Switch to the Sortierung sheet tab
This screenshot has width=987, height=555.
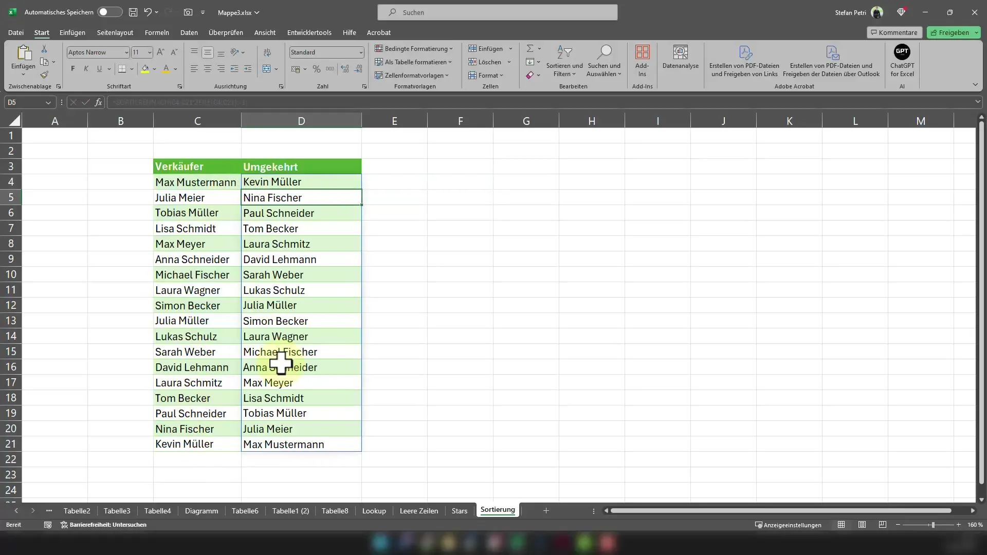tap(498, 509)
